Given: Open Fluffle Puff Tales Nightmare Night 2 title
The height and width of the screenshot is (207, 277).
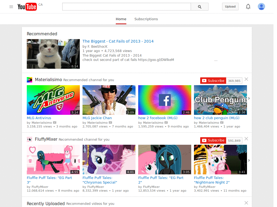Looking at the screenshot, I should 212,180.
